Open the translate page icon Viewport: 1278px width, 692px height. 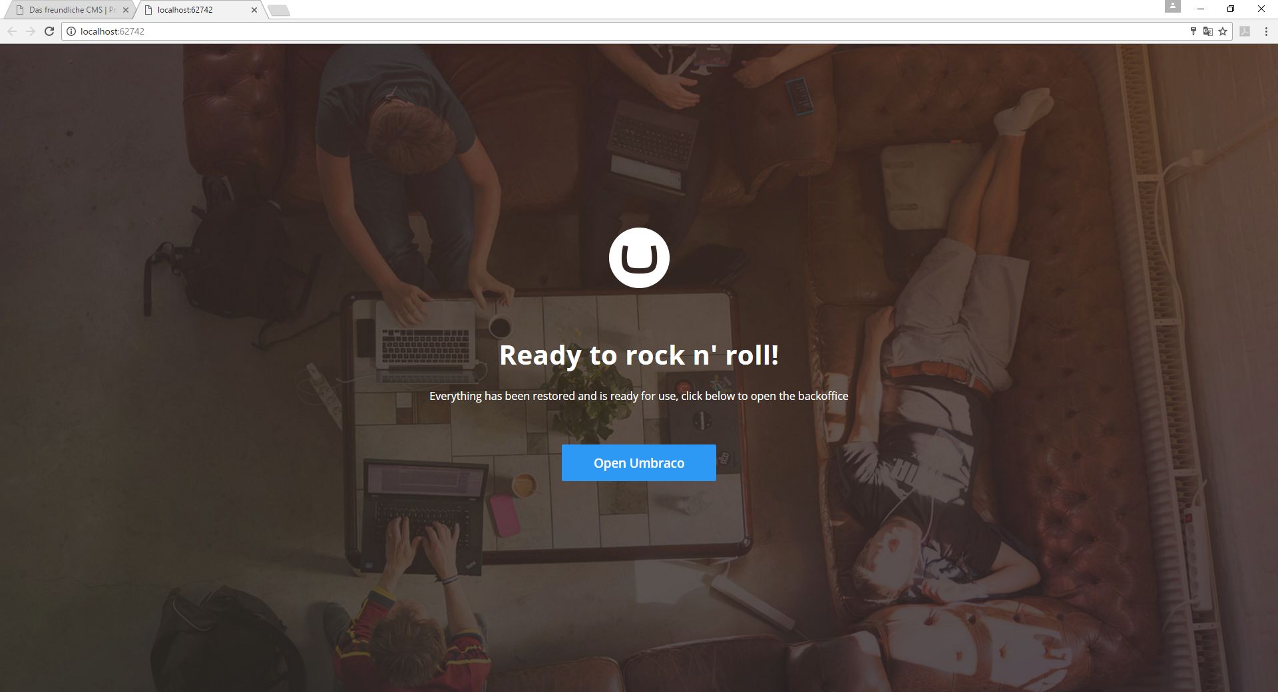tap(1207, 31)
